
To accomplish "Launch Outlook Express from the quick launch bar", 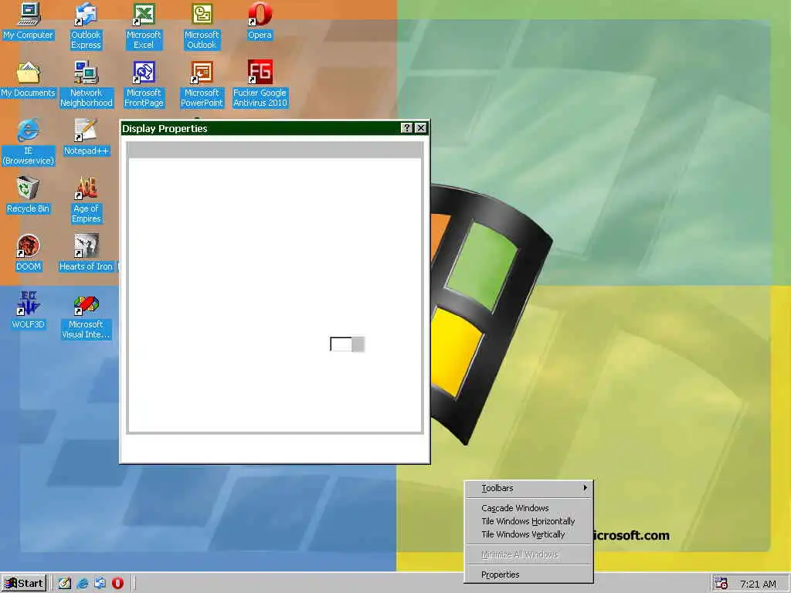I will click(x=100, y=584).
